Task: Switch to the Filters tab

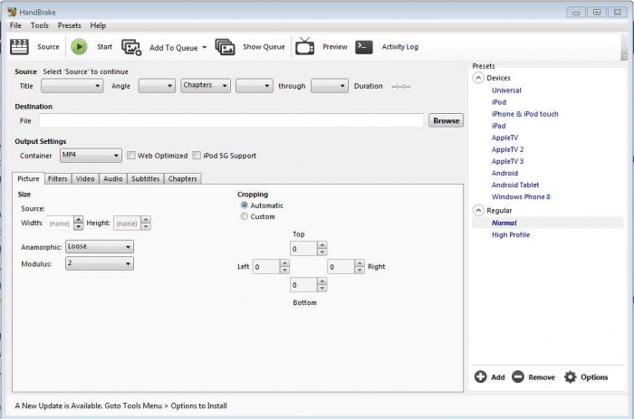Action: [x=57, y=178]
